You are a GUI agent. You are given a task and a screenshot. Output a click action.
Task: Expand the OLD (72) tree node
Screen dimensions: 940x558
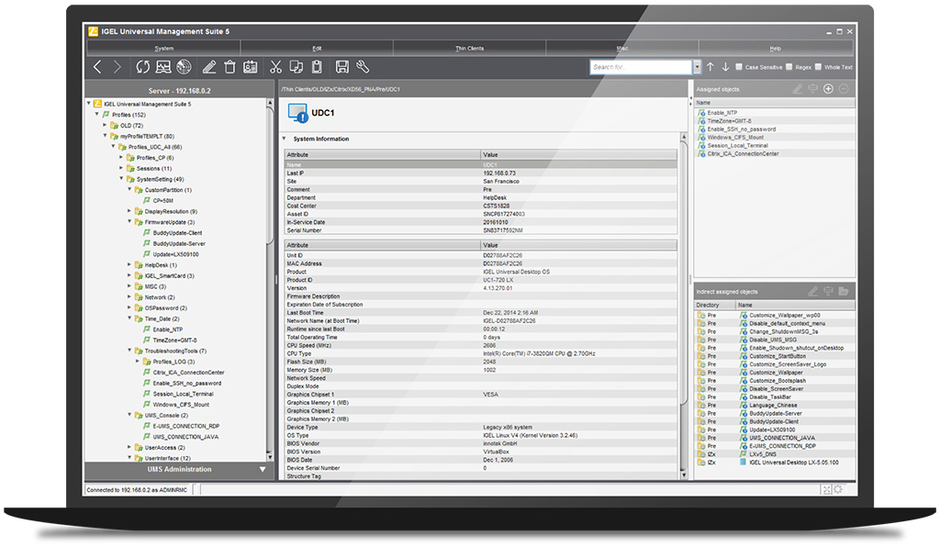point(105,125)
